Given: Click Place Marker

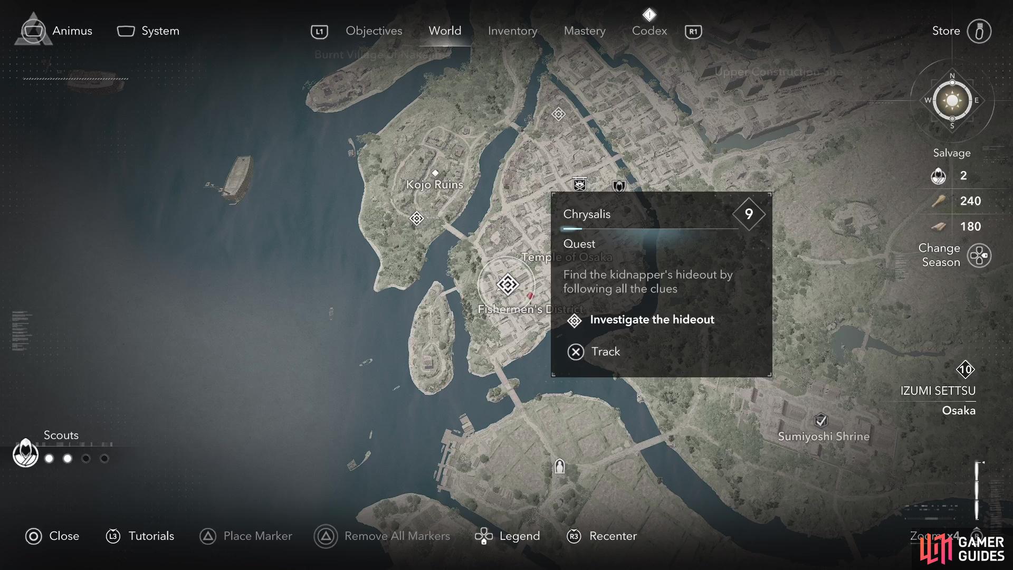Looking at the screenshot, I should [246, 536].
